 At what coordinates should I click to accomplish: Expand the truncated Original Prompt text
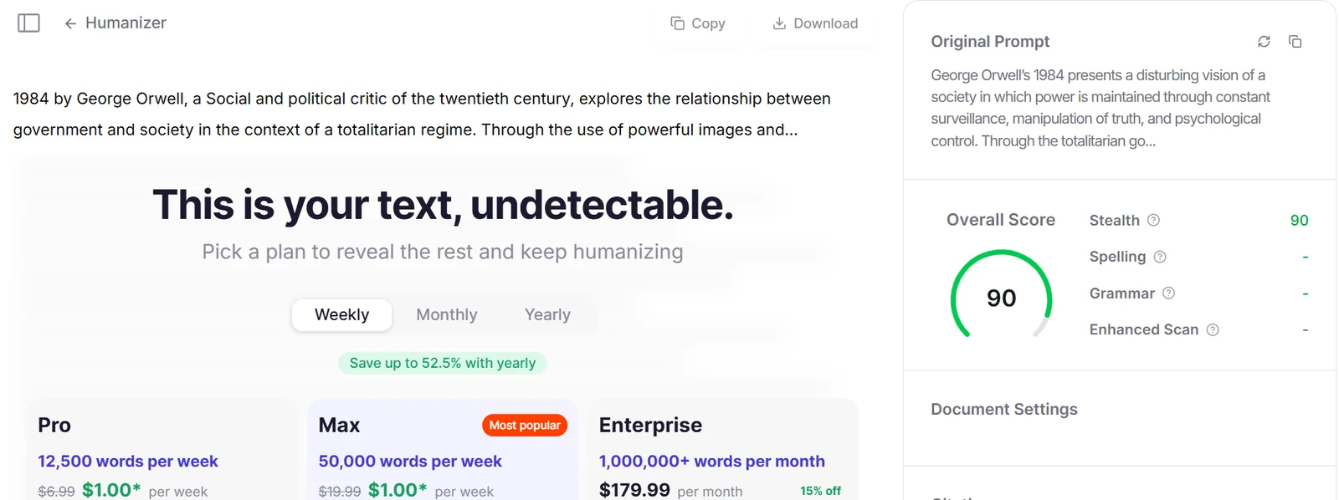1100,108
